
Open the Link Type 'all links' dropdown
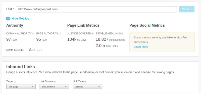87,87
